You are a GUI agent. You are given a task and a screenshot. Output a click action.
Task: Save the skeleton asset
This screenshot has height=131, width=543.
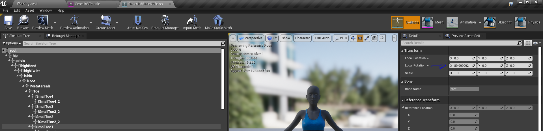8,22
